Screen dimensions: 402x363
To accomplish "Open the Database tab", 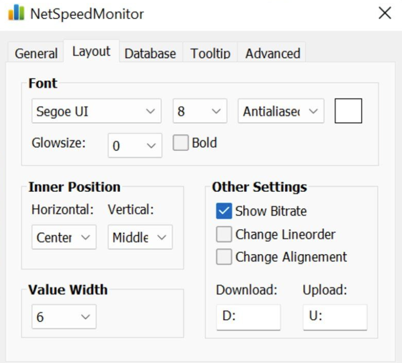I will pos(150,53).
